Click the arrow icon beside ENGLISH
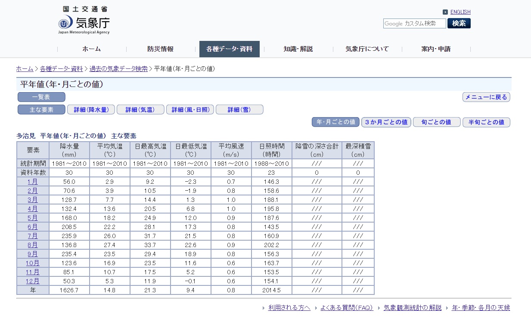The width and height of the screenshot is (531, 319). pos(445,12)
